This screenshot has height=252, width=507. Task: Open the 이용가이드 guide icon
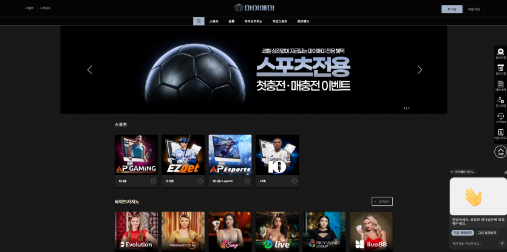[x=500, y=134]
